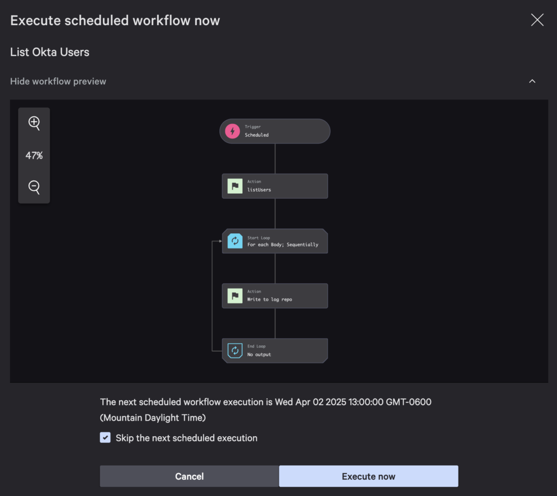
Task: Click the listUsers action flag icon
Action: (x=235, y=186)
